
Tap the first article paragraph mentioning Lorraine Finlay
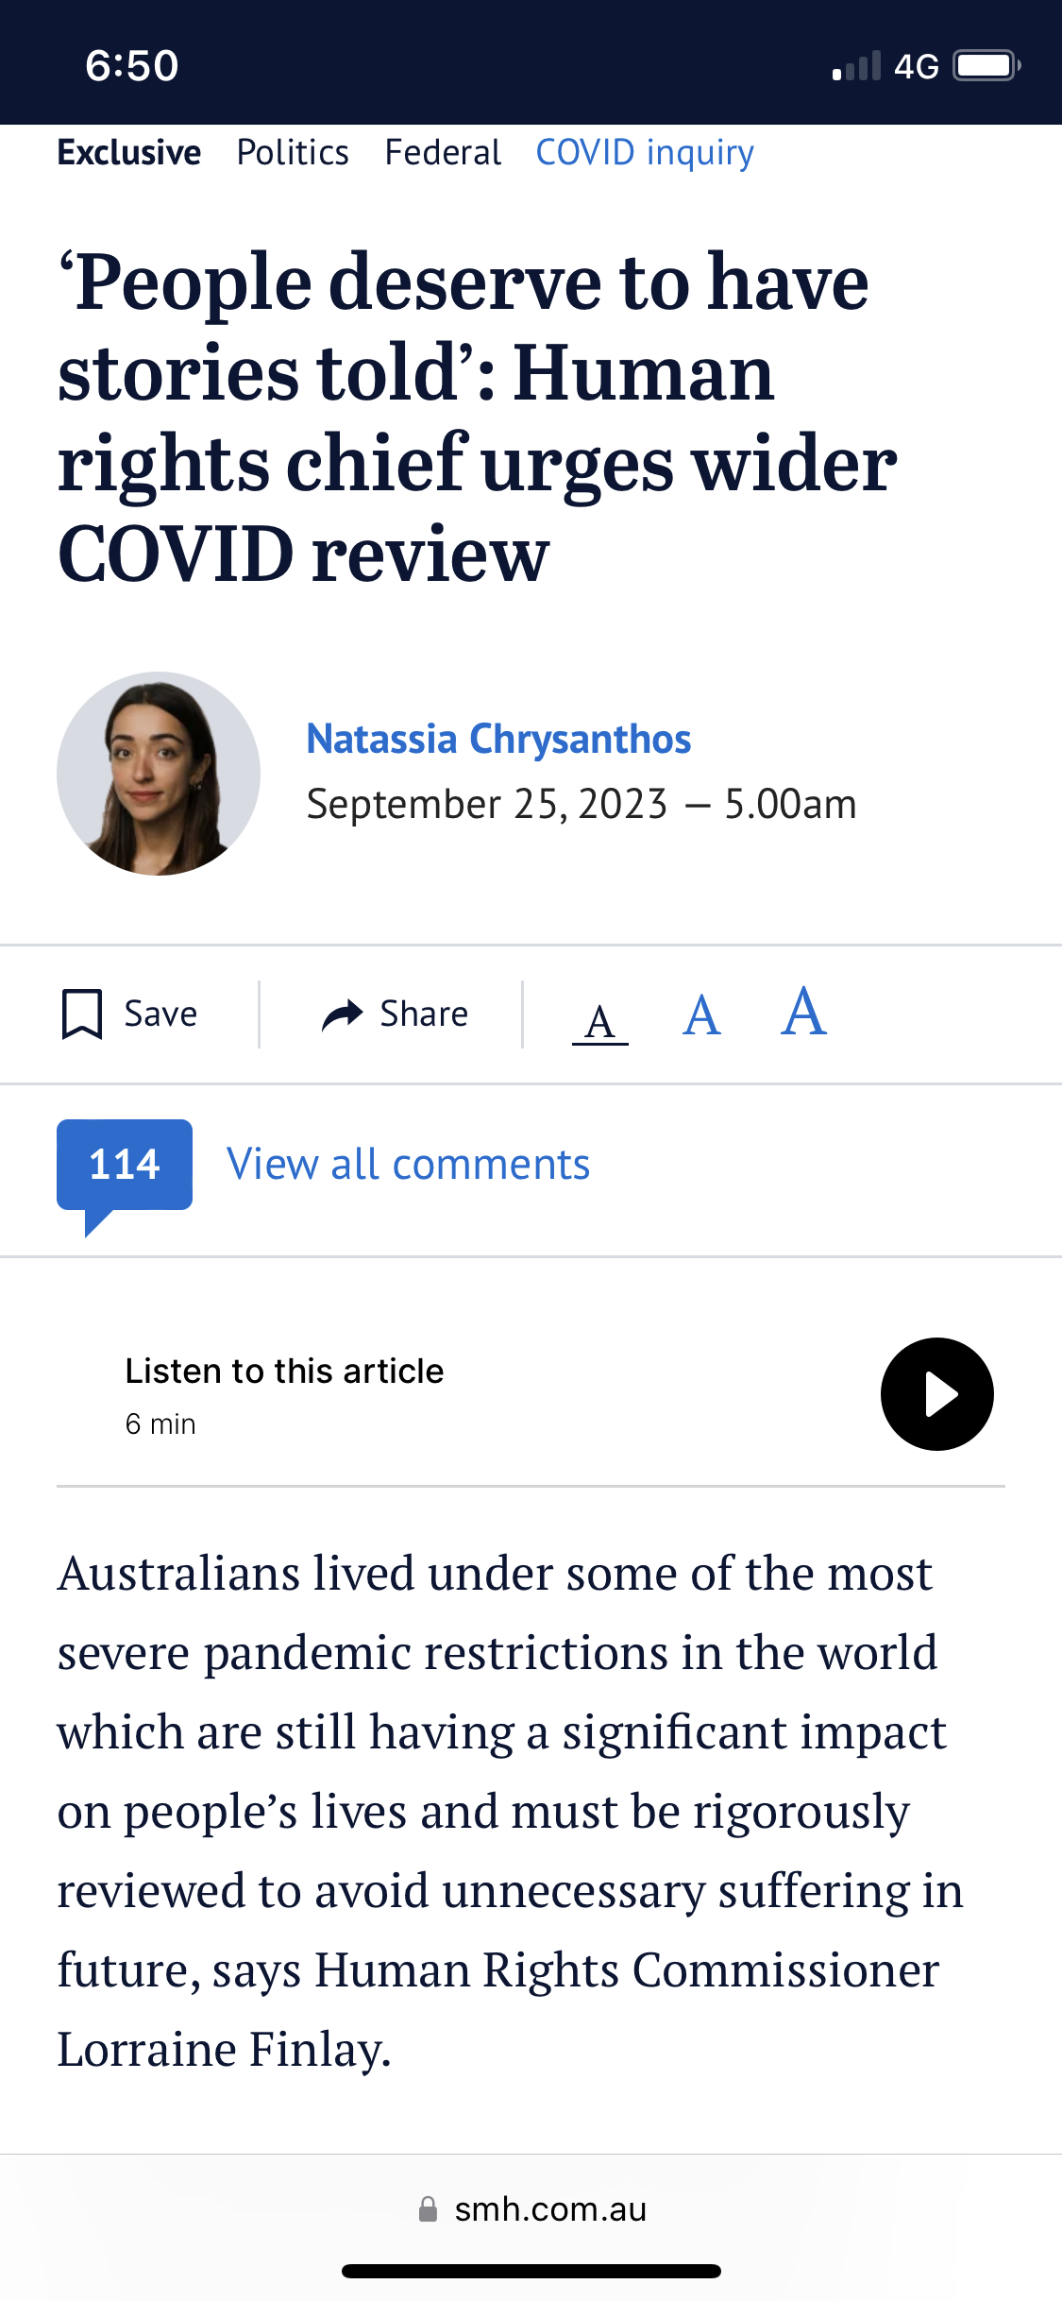click(x=510, y=1812)
